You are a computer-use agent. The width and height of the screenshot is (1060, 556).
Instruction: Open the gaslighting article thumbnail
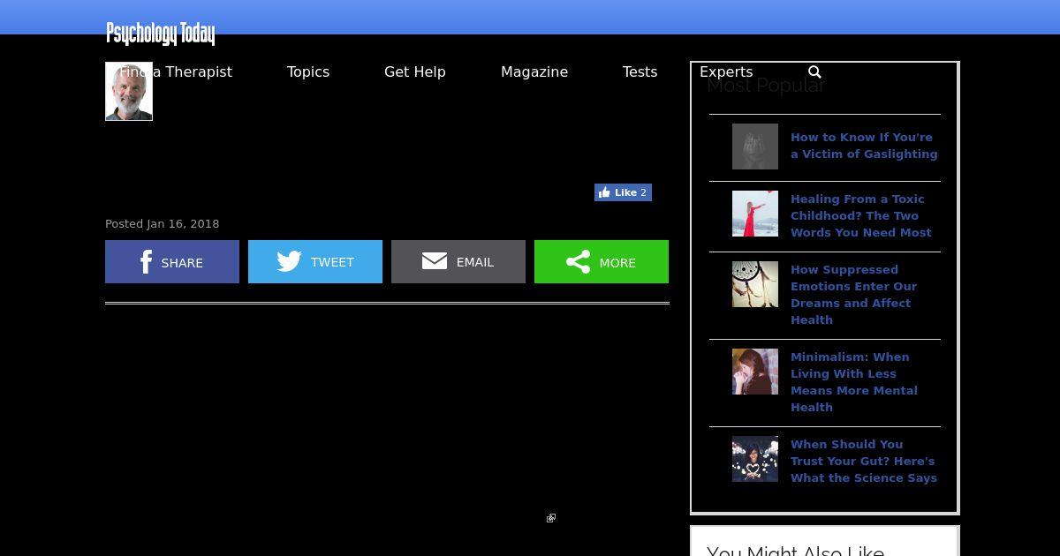(x=755, y=147)
